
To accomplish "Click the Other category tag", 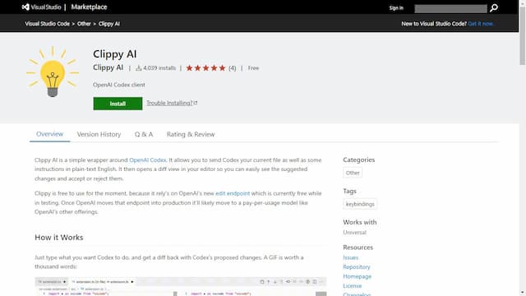I will [353, 173].
